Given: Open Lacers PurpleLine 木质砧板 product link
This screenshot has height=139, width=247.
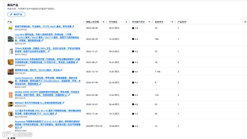Looking at the screenshot, I should tap(48, 81).
